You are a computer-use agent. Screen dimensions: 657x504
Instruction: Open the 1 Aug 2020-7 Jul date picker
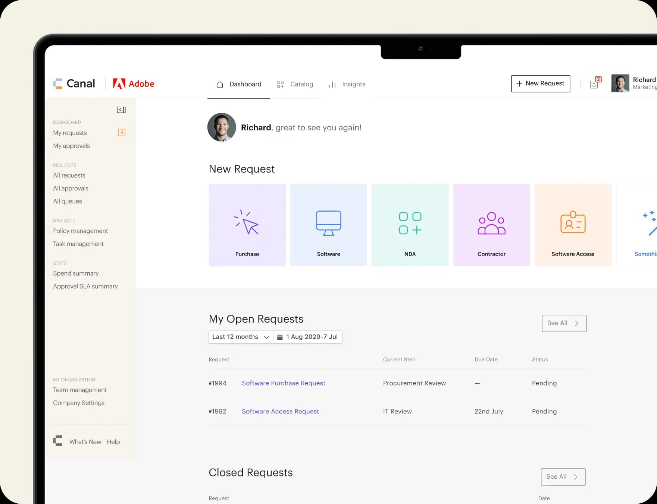click(308, 337)
